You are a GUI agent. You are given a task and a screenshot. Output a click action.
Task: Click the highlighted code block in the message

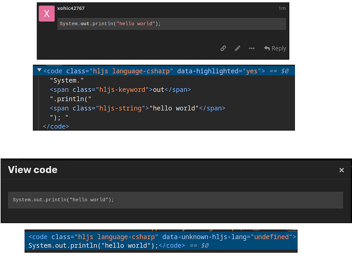172,24
